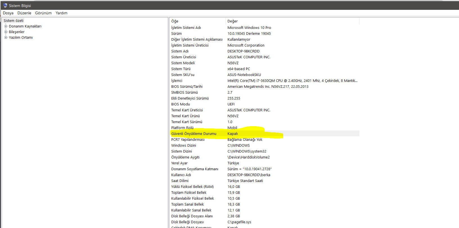The width and height of the screenshot is (459, 228).
Task: Select the İşletim Sistemi Adı row
Action: 186,27
